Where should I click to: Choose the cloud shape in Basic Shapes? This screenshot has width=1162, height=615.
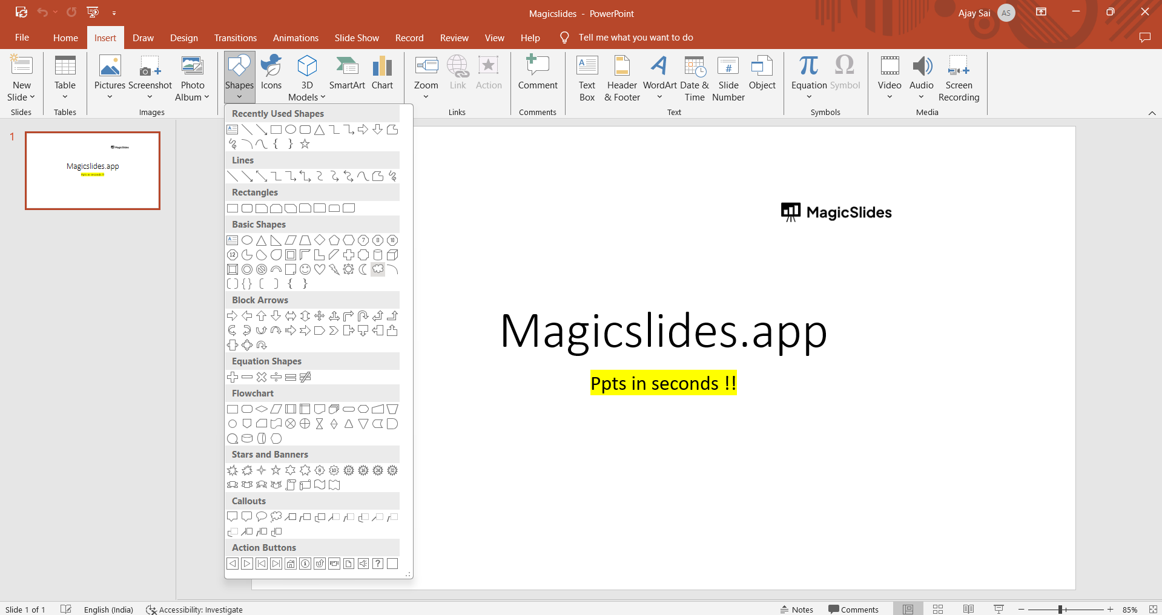[x=378, y=269]
